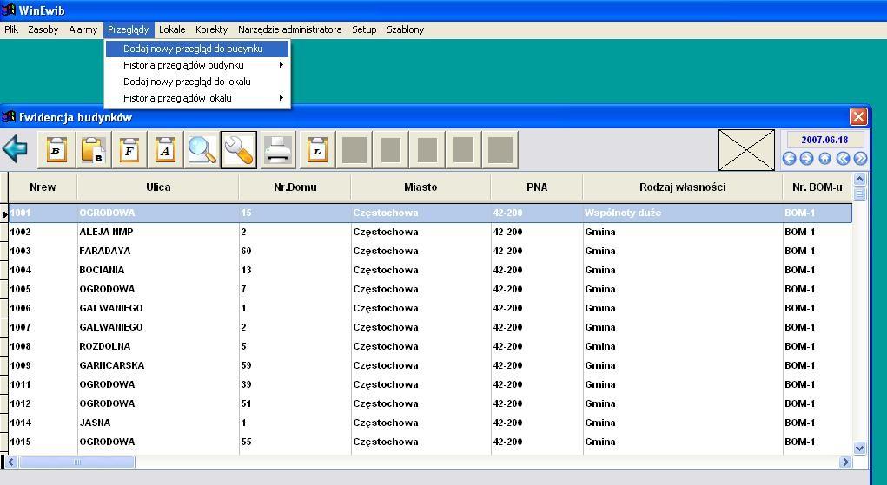This screenshot has height=485, width=887.
Task: Click the round left-arrow navigation button
Action: coord(789,159)
